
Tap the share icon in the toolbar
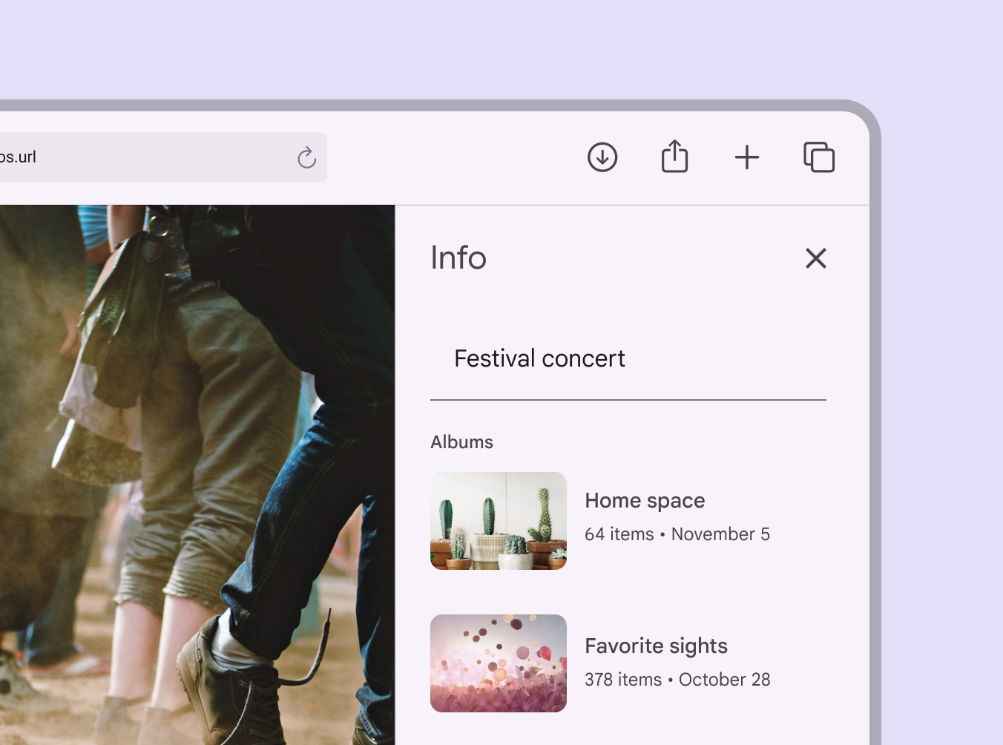(x=674, y=157)
